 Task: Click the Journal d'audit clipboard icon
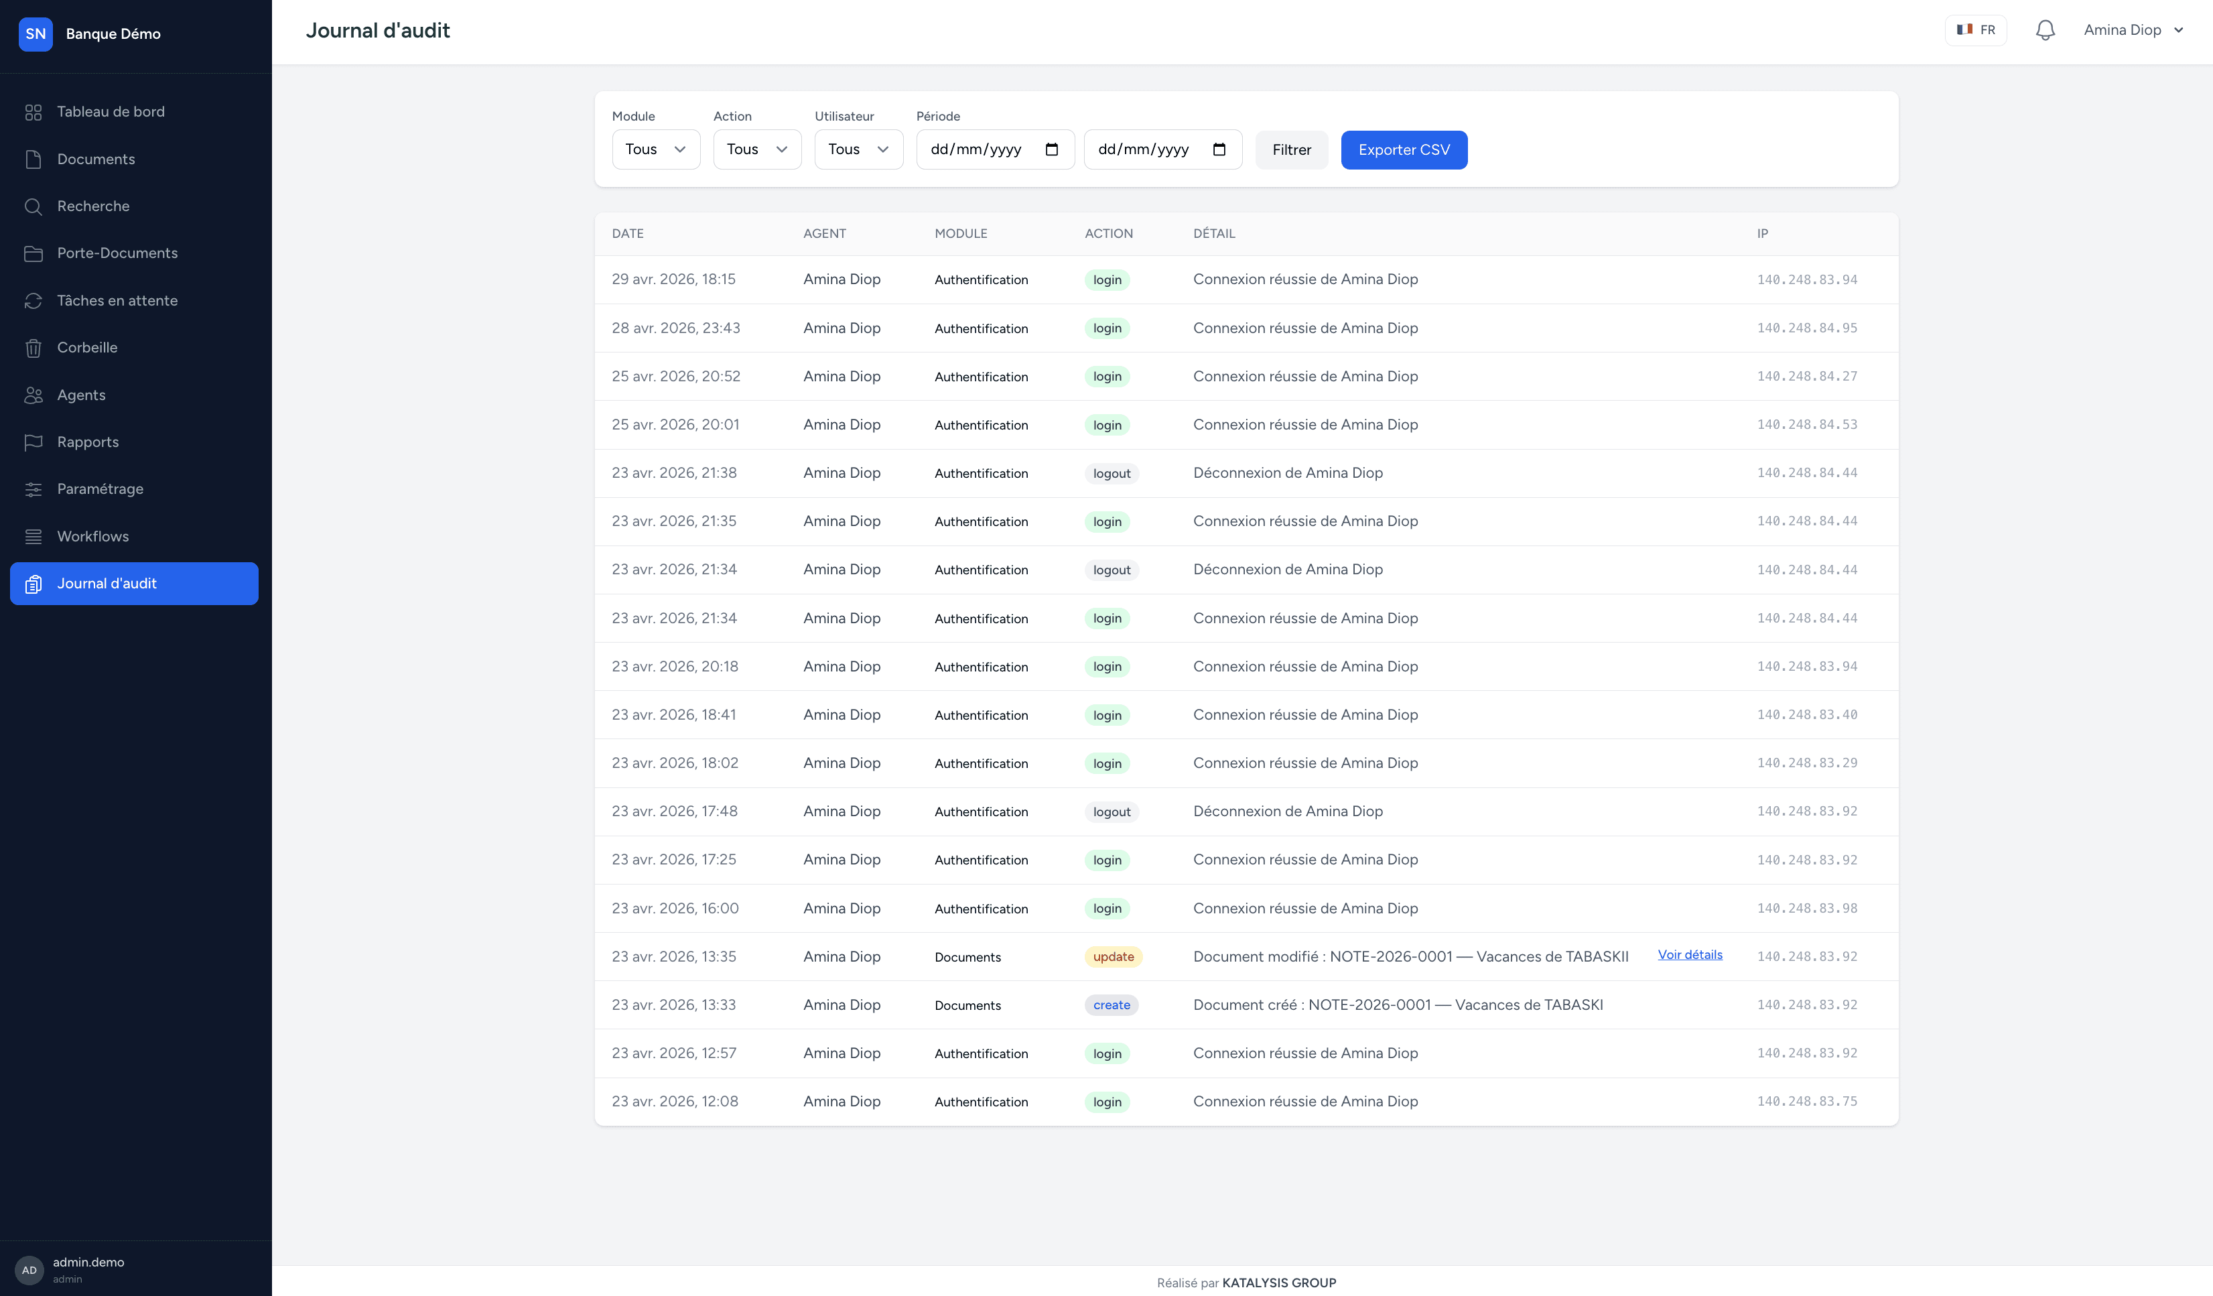click(x=33, y=584)
